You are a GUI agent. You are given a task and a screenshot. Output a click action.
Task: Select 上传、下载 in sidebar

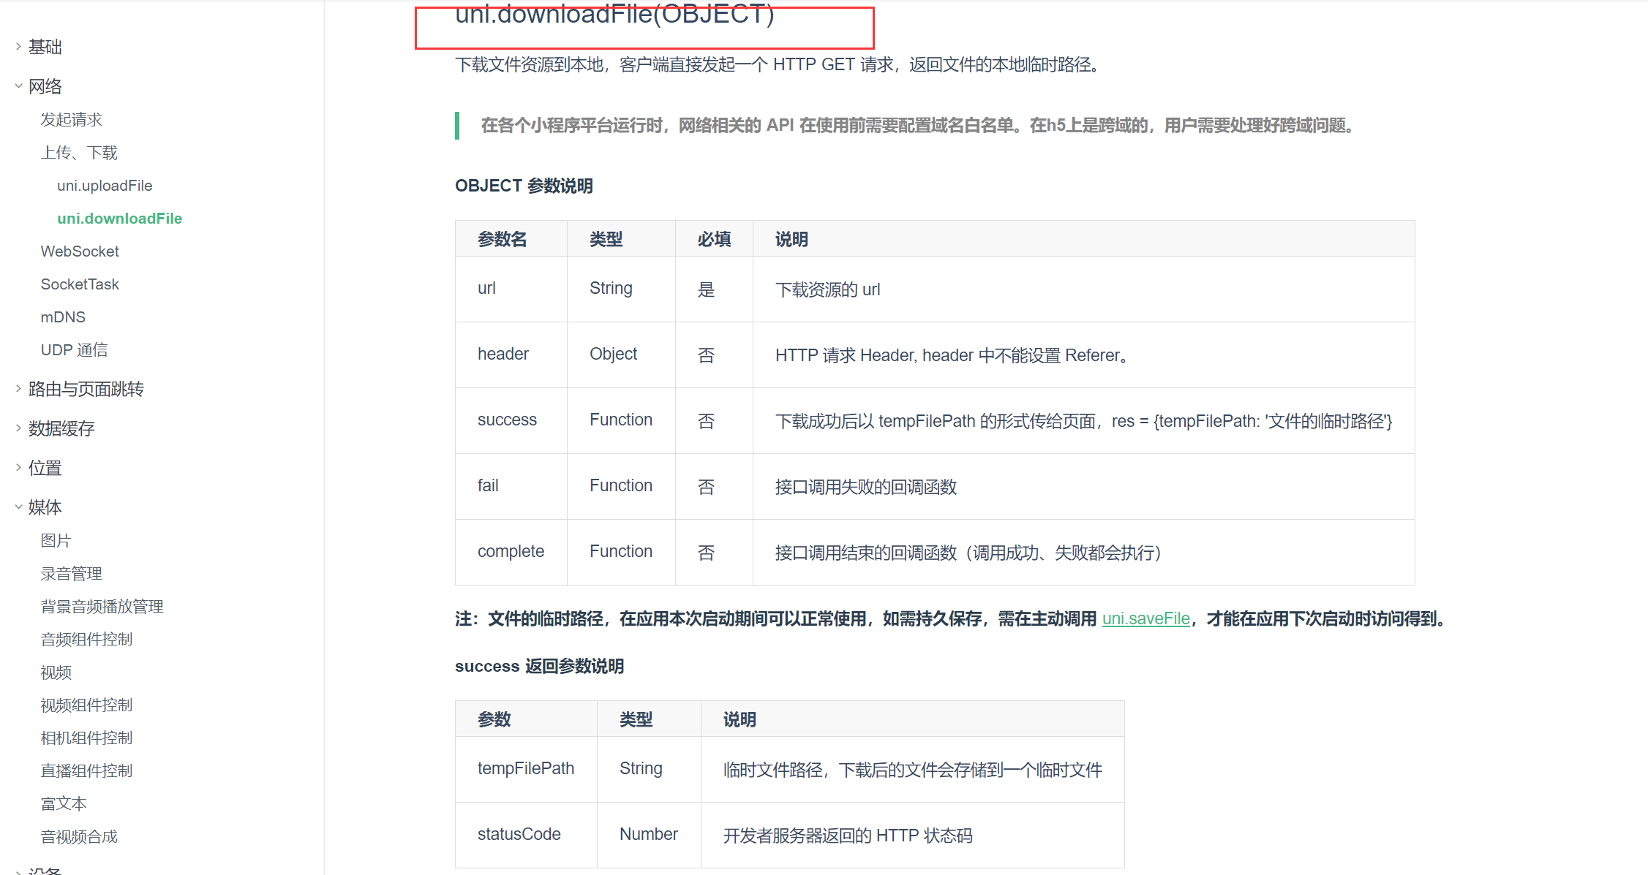click(79, 153)
